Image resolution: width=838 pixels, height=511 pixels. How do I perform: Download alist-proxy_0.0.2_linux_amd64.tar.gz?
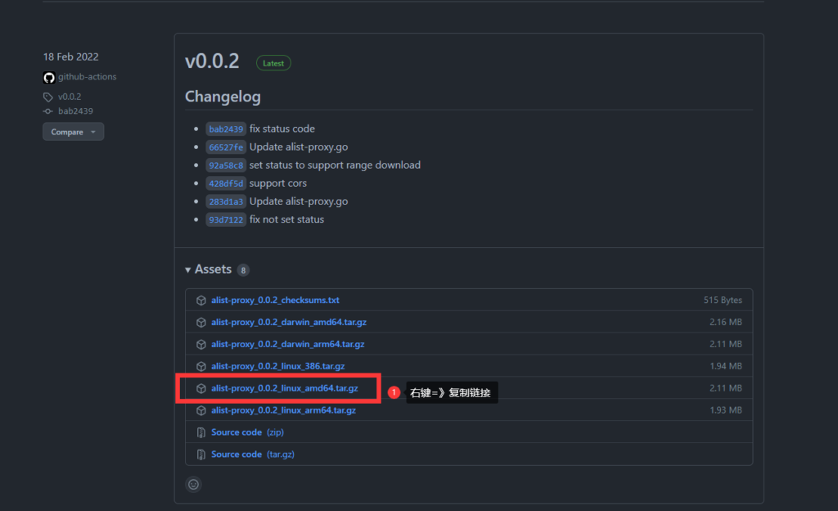284,388
